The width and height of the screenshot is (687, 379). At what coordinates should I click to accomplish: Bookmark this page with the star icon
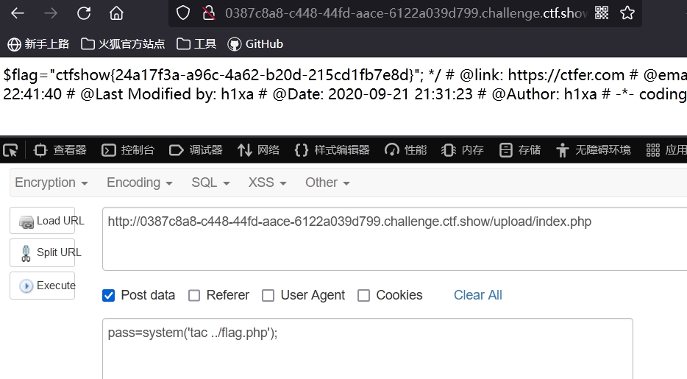(627, 13)
